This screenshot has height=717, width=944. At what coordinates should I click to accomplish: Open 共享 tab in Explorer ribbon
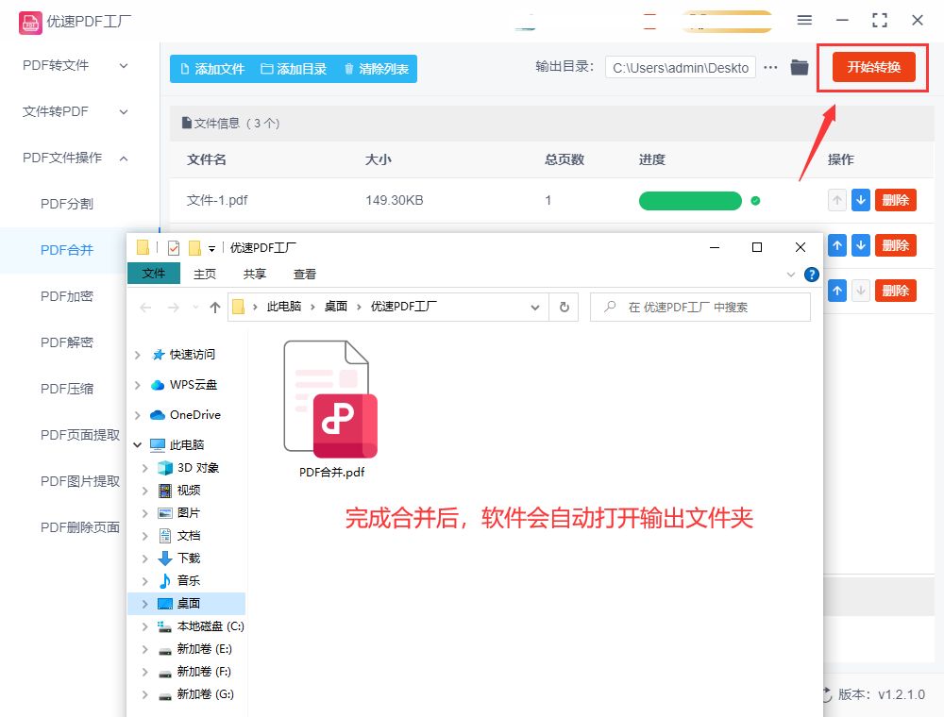click(255, 275)
